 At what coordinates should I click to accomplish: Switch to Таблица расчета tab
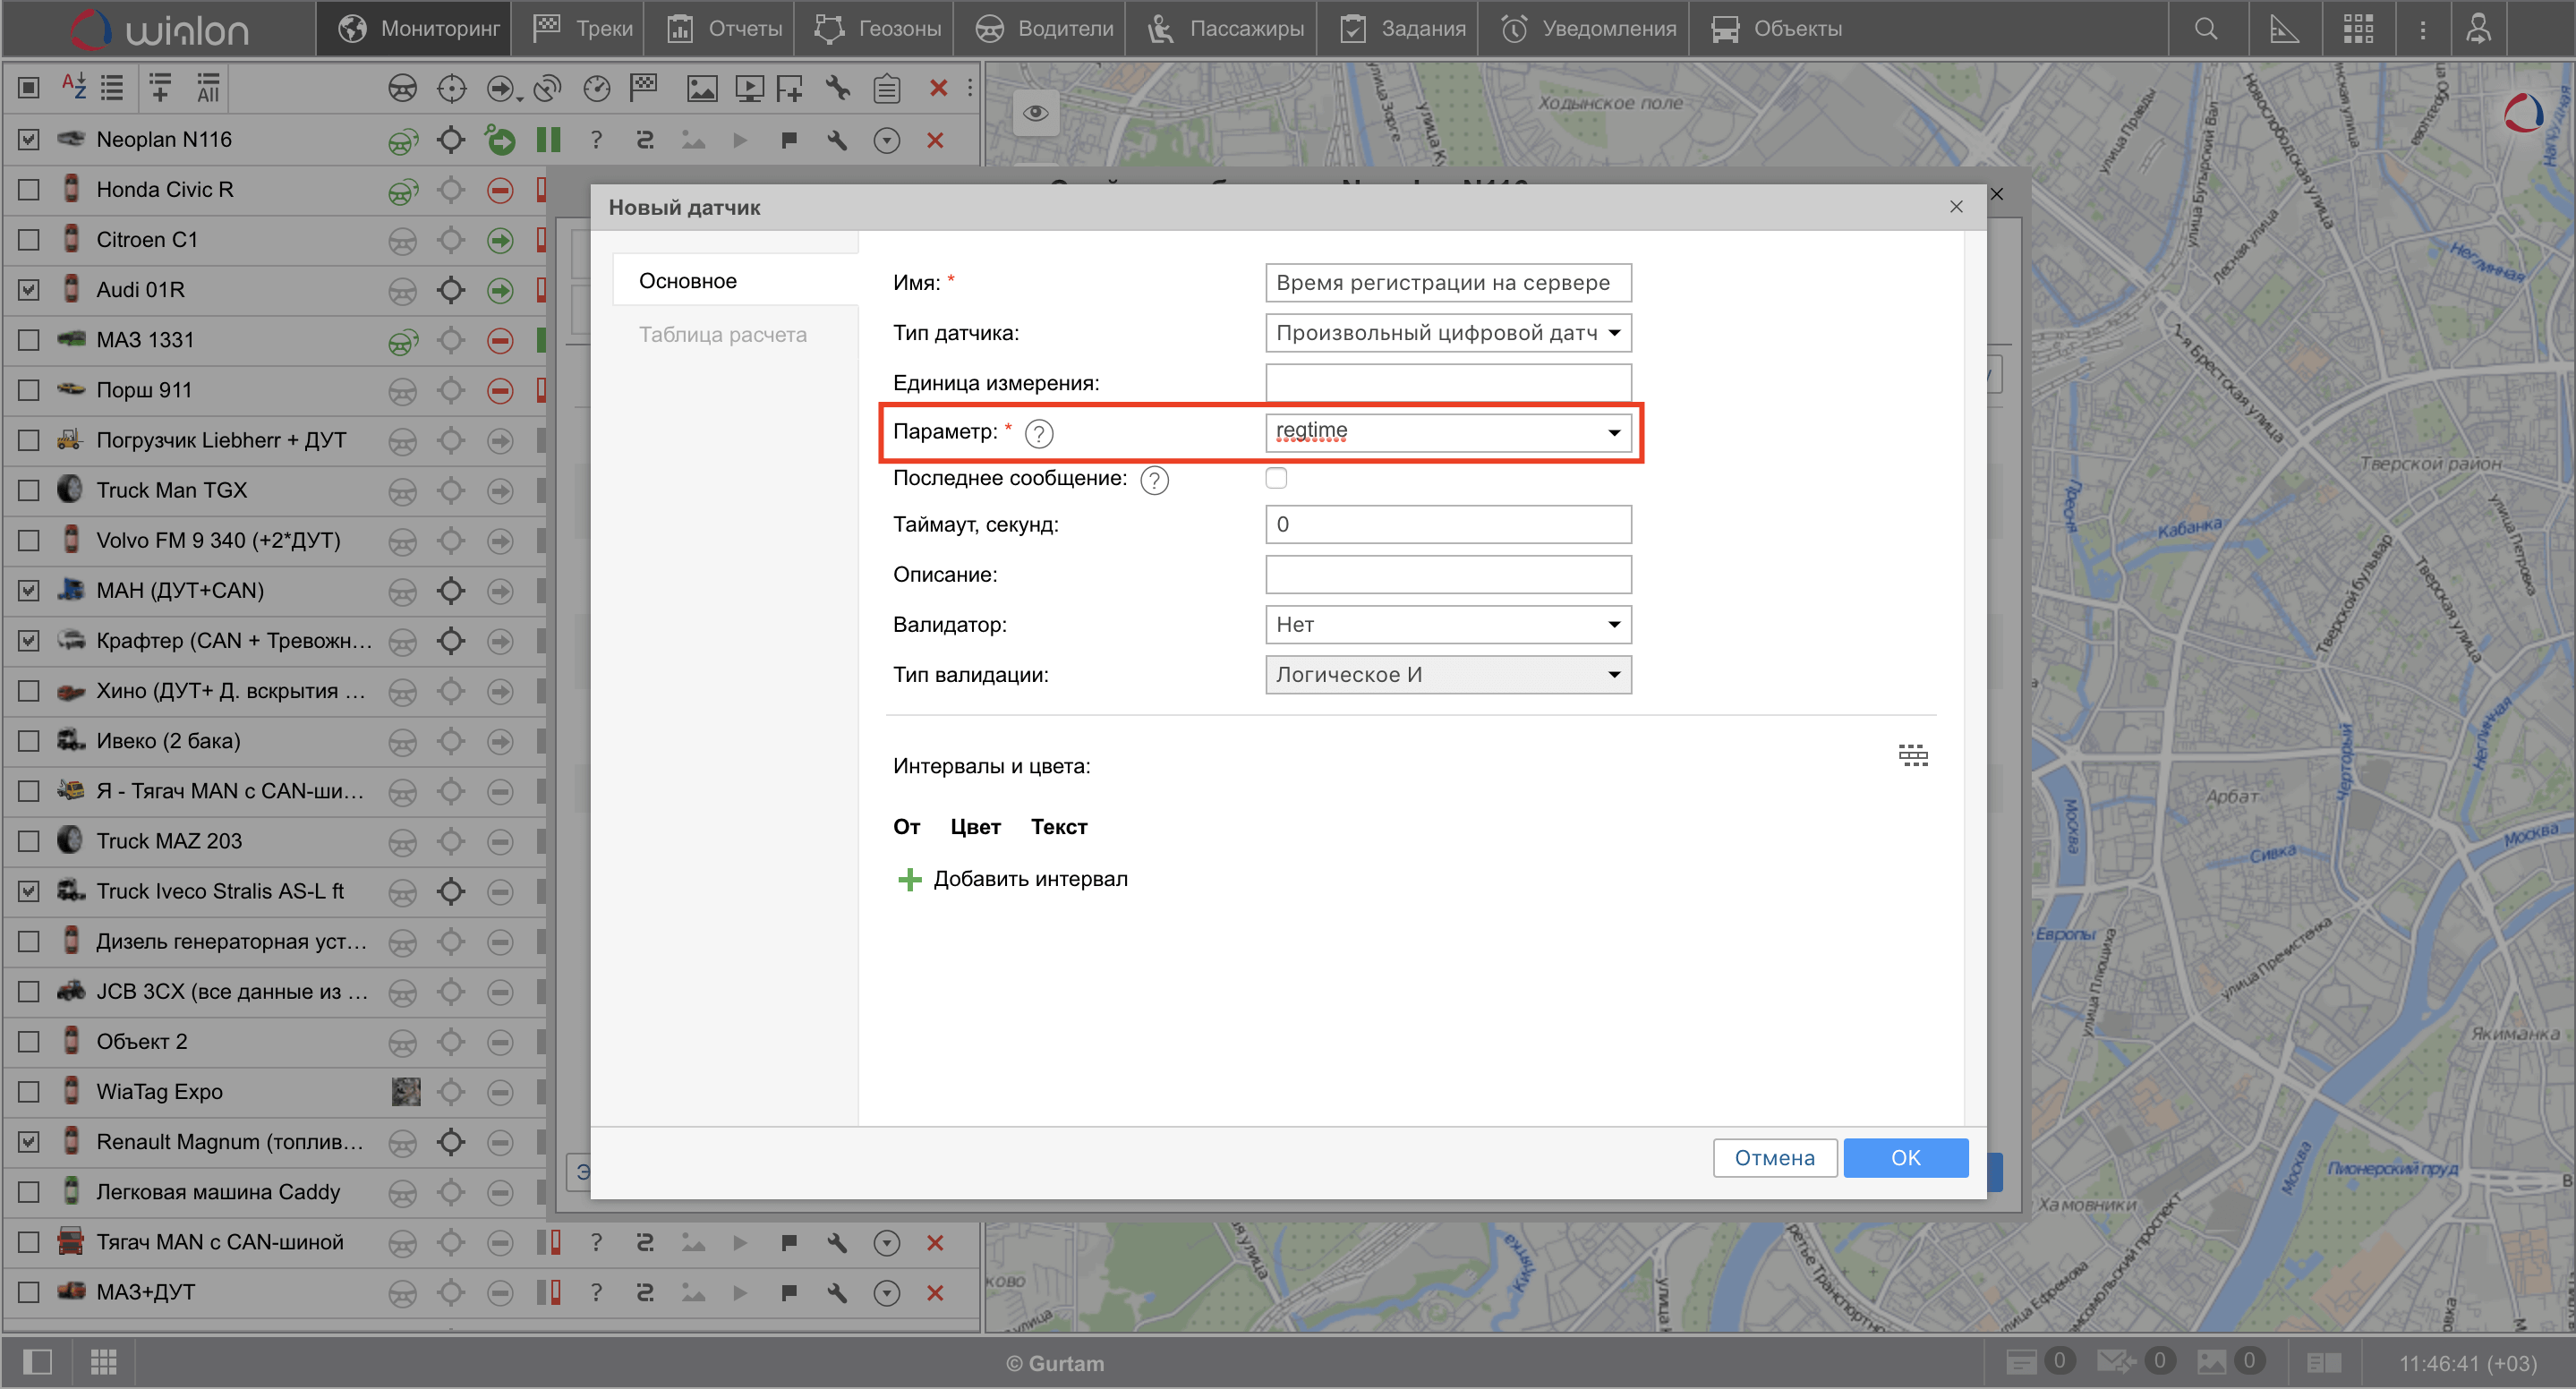pyautogui.click(x=722, y=335)
